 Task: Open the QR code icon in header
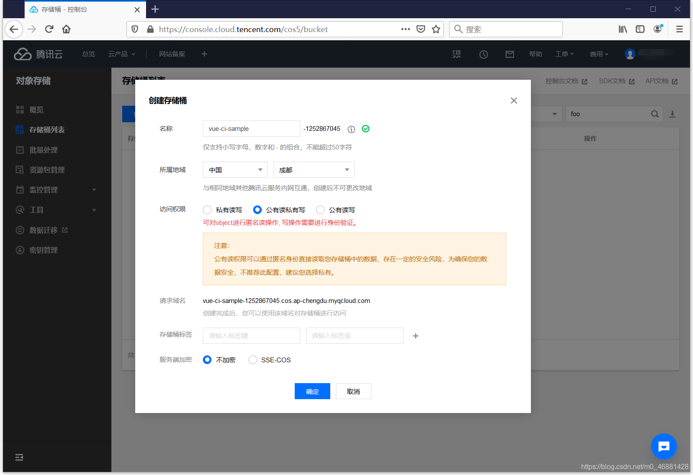click(456, 54)
